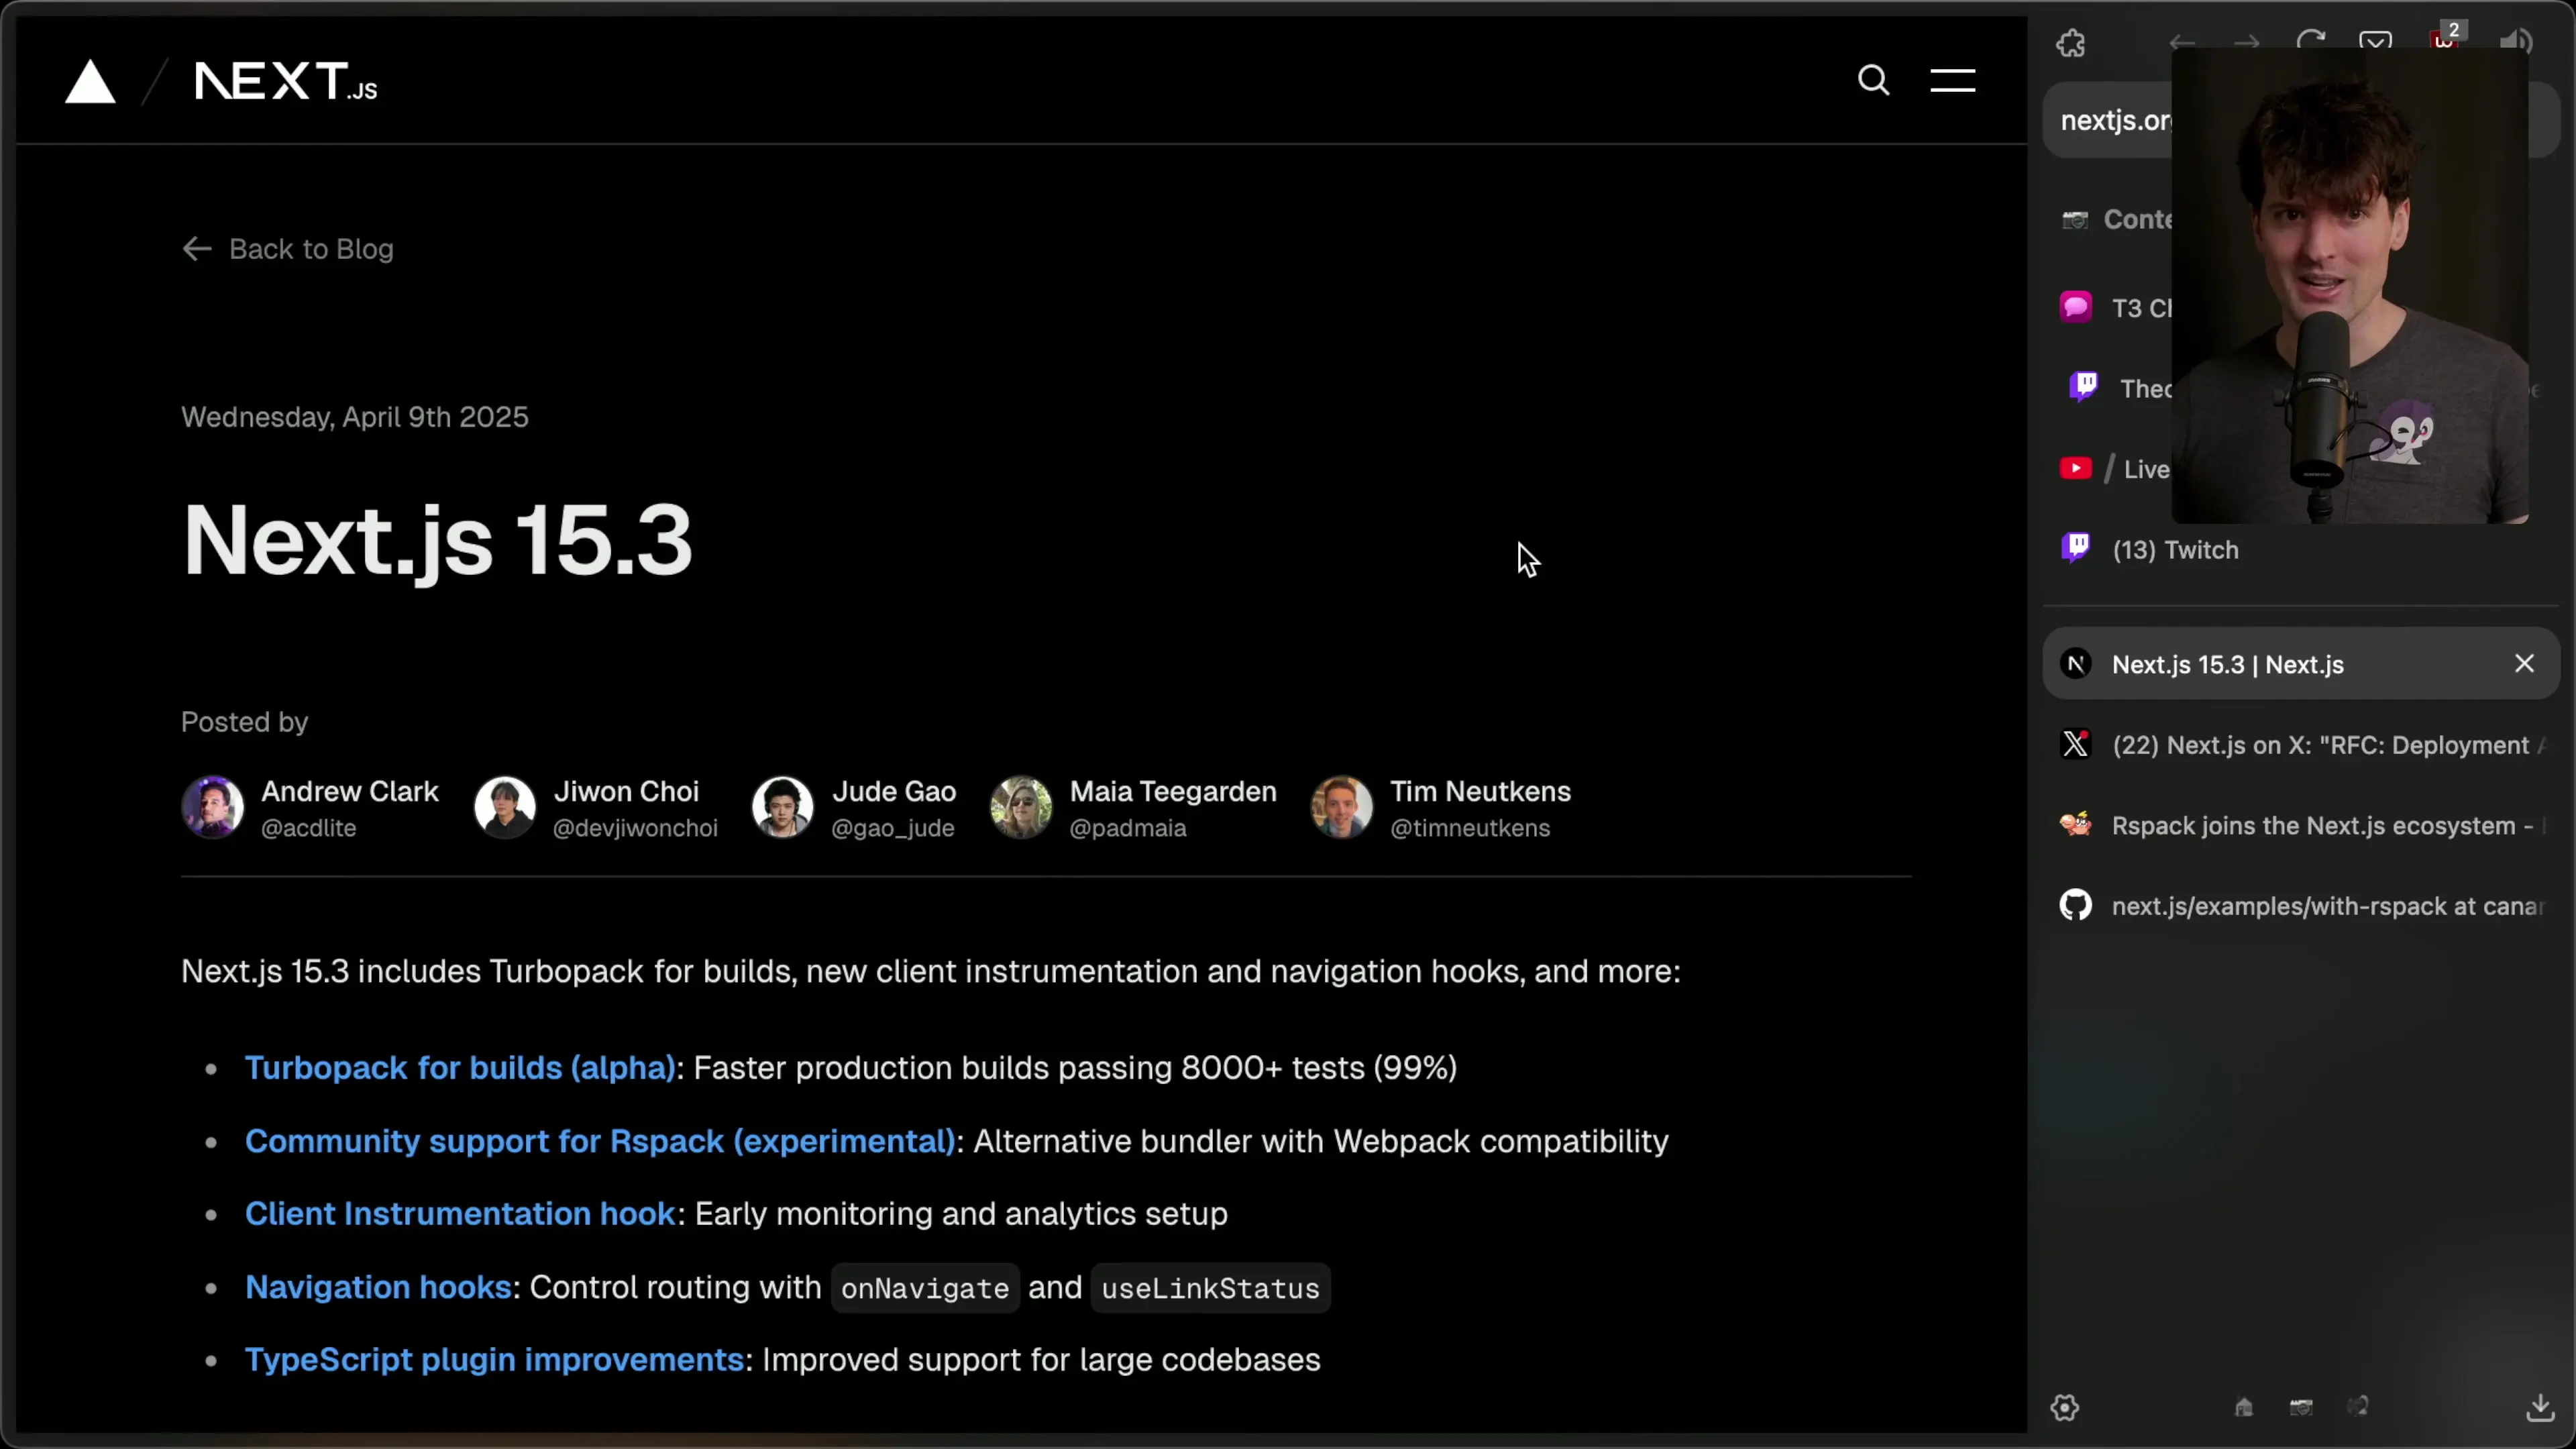The image size is (2576, 1449).
Task: Open Jude Gao's avatar
Action: coord(783,807)
